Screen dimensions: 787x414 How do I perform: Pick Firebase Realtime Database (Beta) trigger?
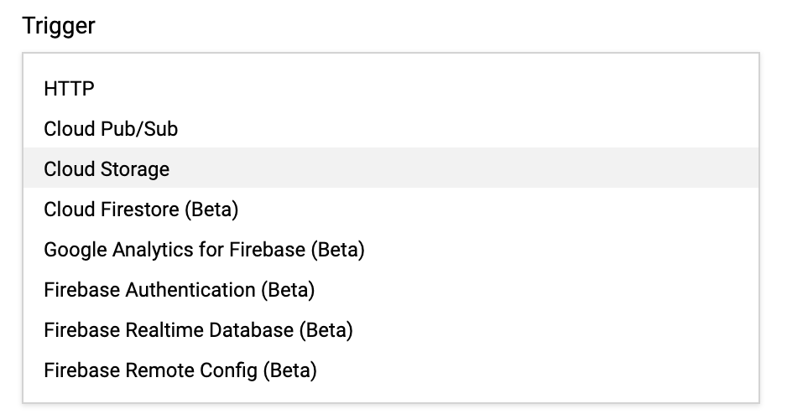198,330
